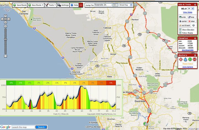Pan the map right with the arrow
This screenshot has width=199, height=130.
point(9,19)
